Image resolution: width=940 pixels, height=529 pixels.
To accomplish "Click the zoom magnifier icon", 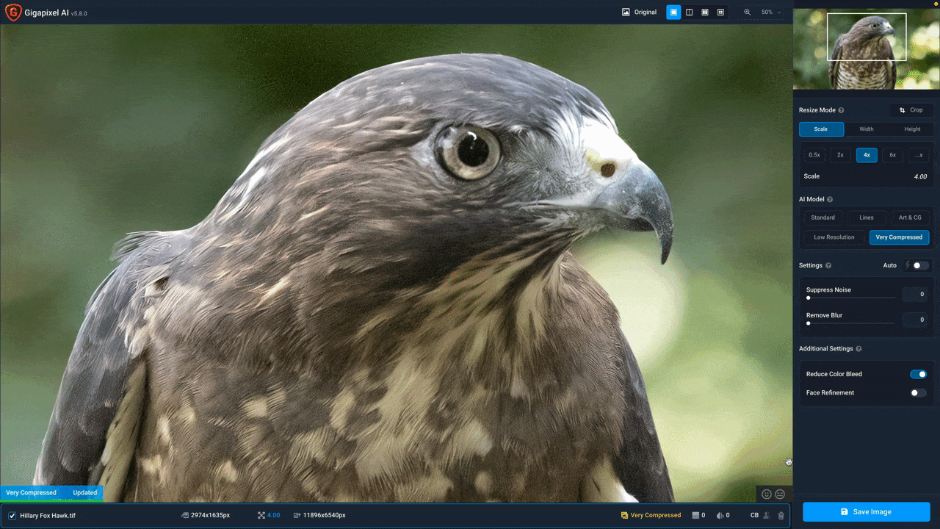I will coord(748,12).
